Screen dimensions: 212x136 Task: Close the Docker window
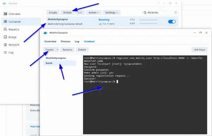[176, 3]
